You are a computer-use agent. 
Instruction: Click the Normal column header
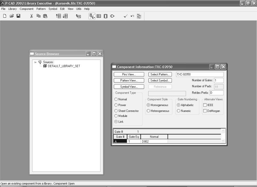pyautogui.click(x=154, y=137)
